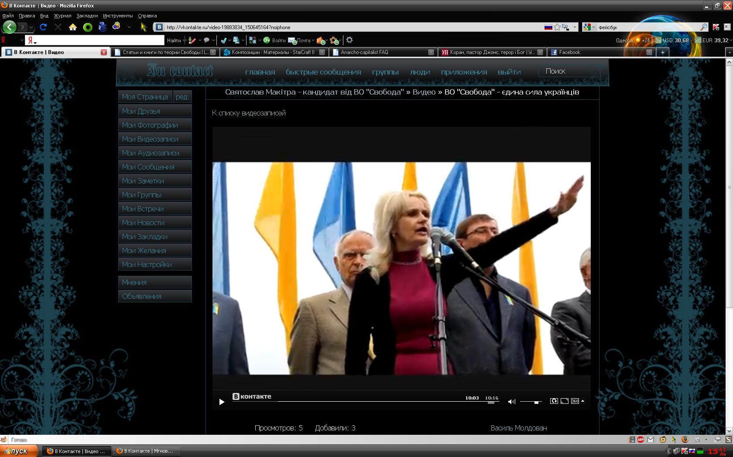Open Мои Друзья in sidebar

click(x=155, y=111)
